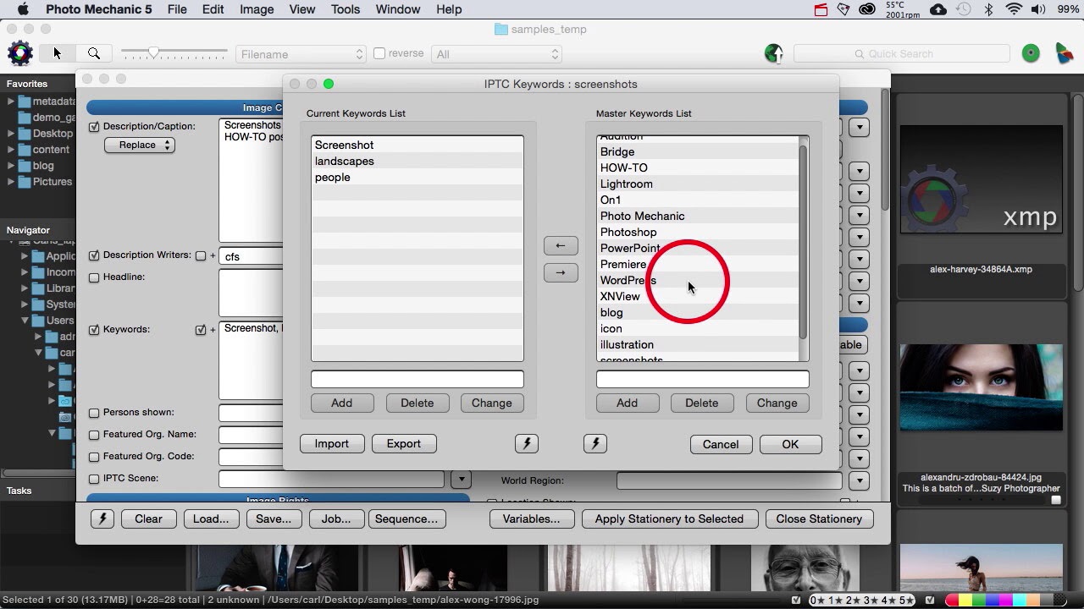Adjust the thumbnail size slider

click(153, 52)
